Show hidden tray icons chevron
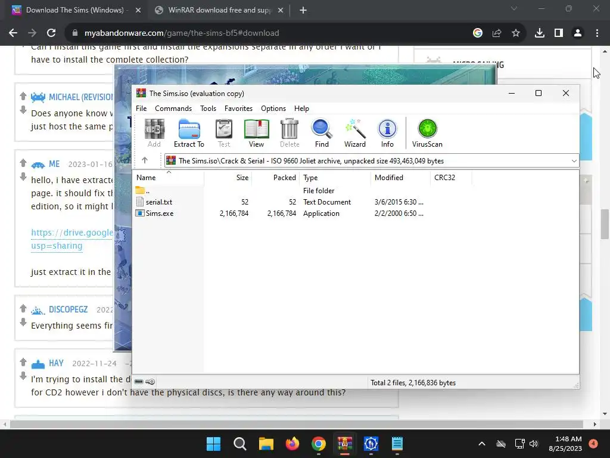The width and height of the screenshot is (610, 458). 481,444
